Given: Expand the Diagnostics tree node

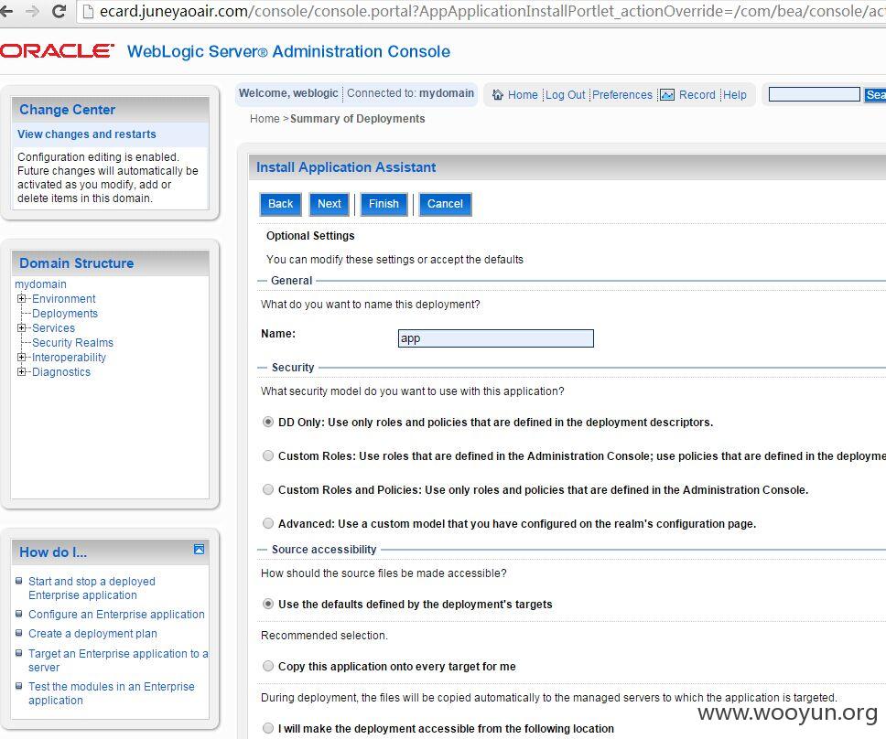Looking at the screenshot, I should point(21,372).
